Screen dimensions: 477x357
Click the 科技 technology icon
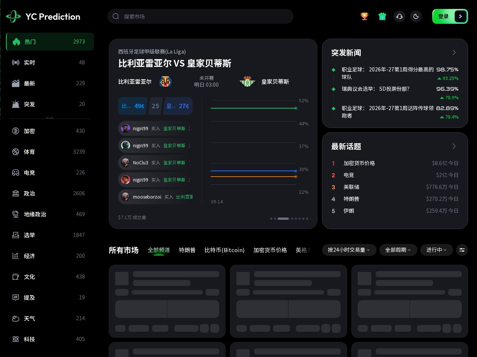16,339
